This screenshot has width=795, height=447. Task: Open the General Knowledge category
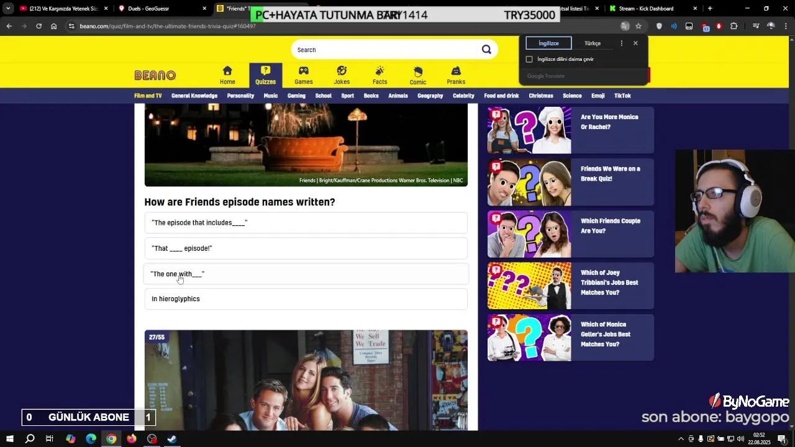point(194,96)
